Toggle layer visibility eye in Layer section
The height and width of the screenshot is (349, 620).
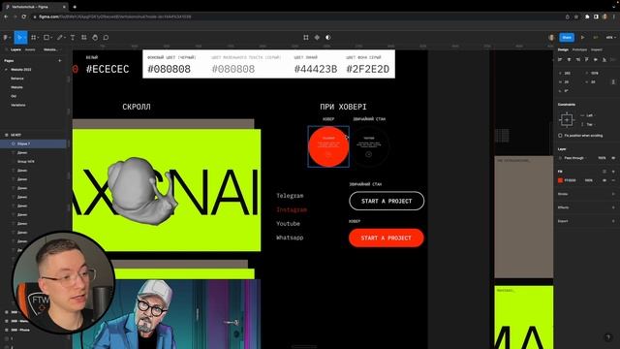tap(613, 158)
